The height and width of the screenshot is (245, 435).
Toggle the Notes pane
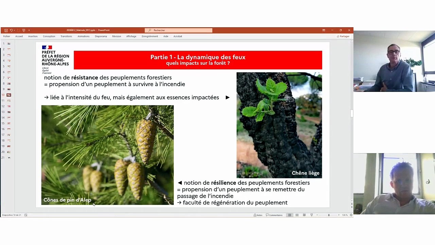[x=258, y=215]
